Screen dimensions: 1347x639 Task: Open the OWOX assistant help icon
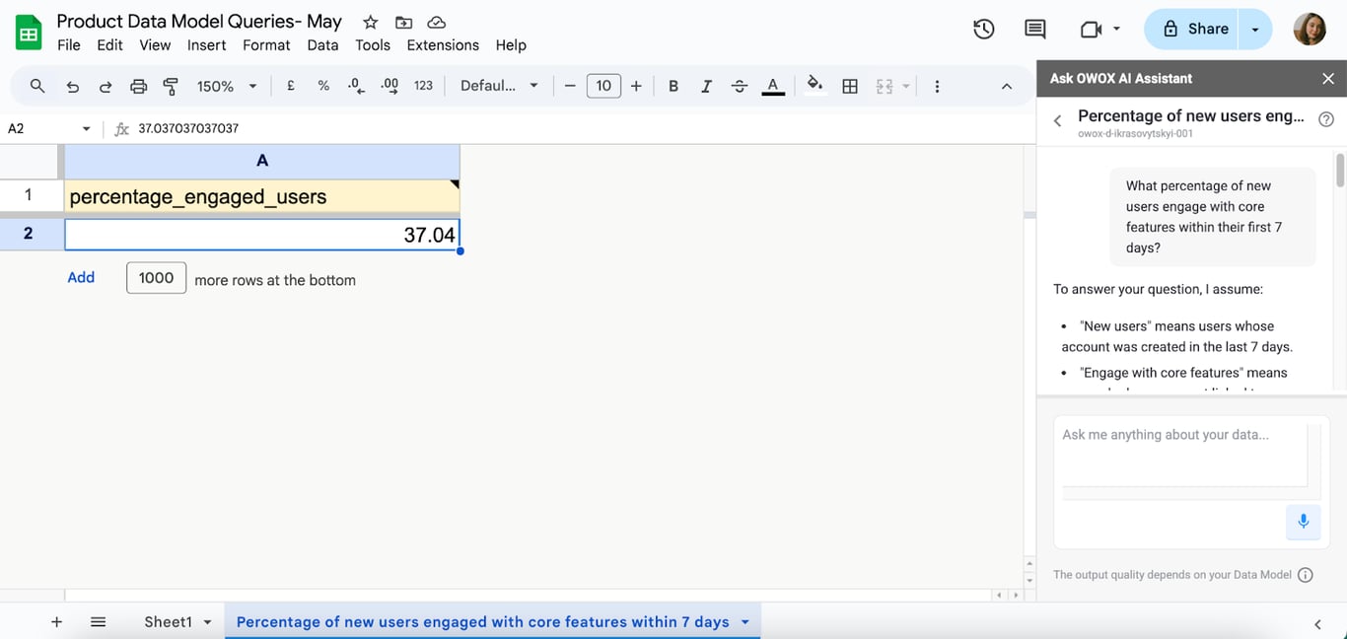(1326, 119)
